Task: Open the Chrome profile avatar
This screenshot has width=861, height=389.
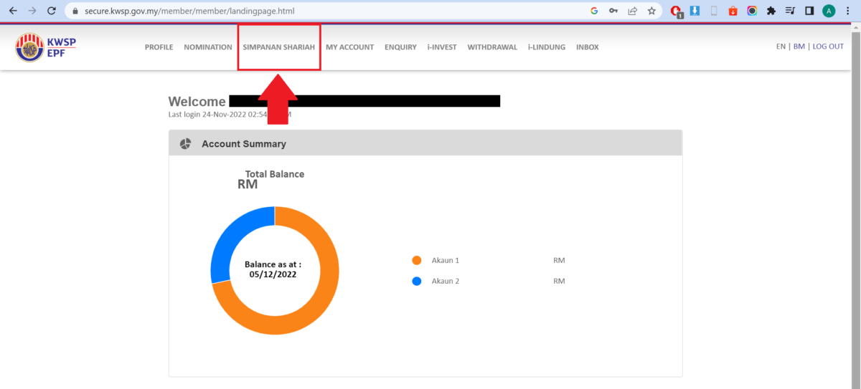Action: (x=829, y=11)
